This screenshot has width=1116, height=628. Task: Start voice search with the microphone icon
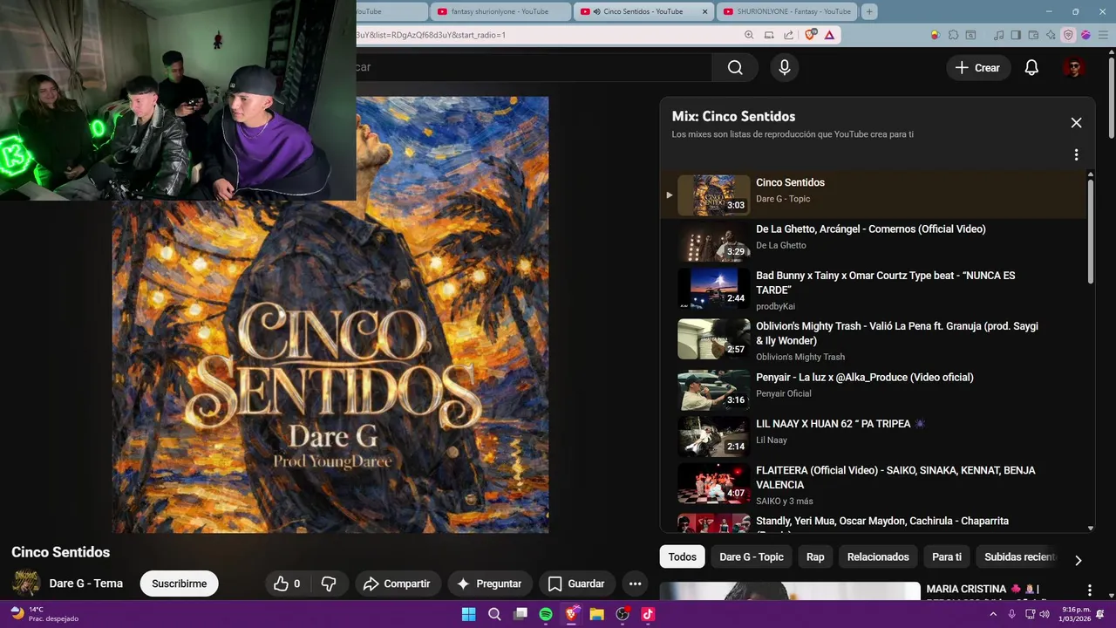785,67
